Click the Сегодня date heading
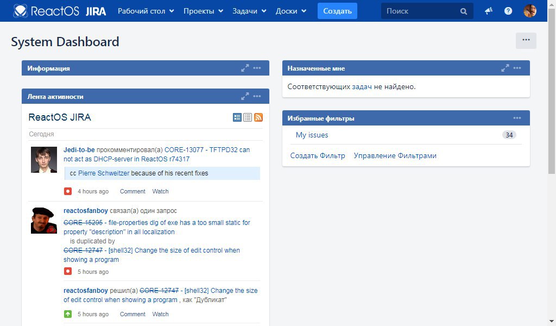Screen dimensions: 556x326 41,134
